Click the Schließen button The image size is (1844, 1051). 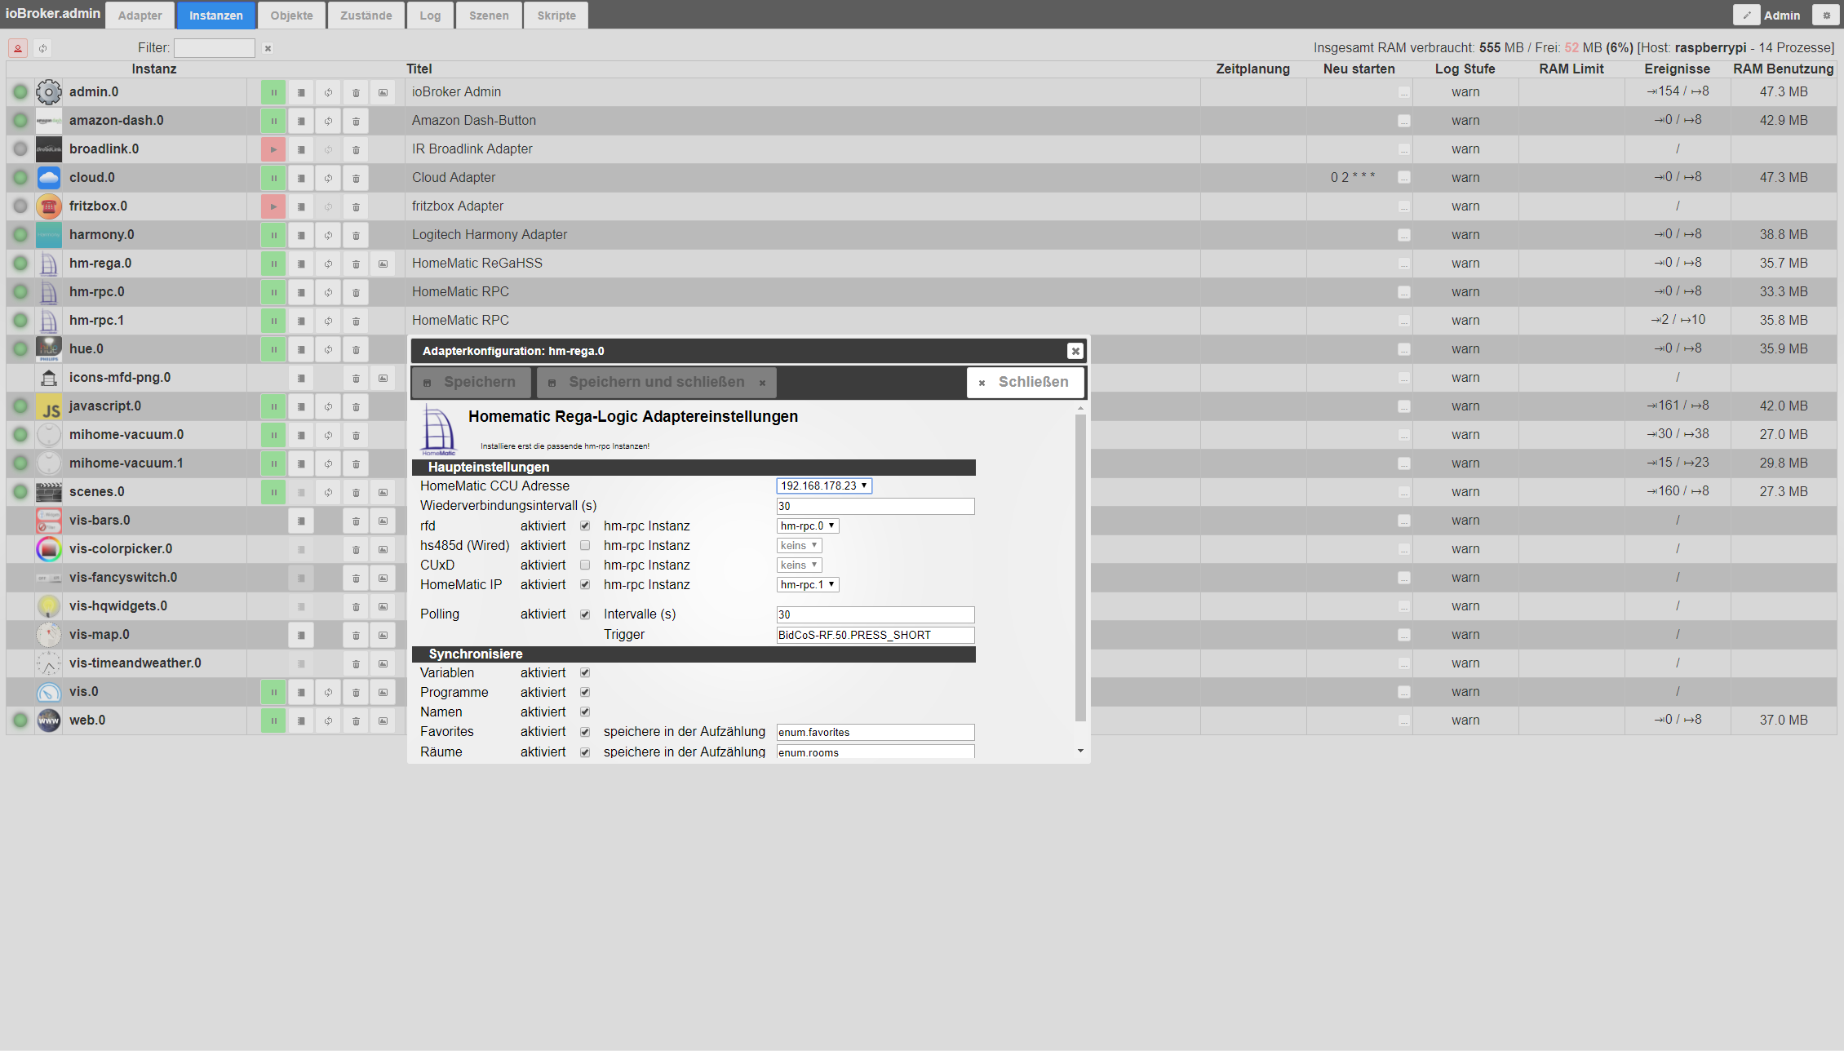coord(1025,382)
